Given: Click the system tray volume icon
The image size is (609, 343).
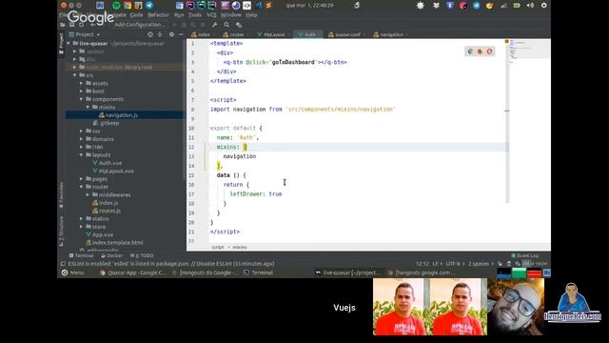Looking at the screenshot, I should 530,6.
